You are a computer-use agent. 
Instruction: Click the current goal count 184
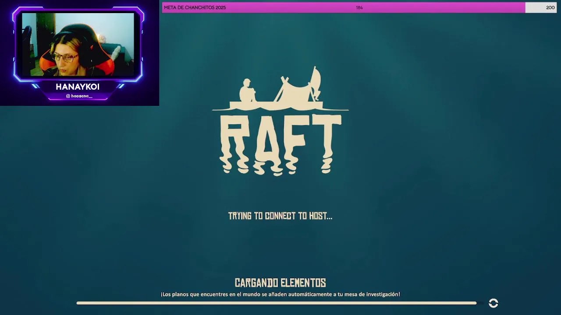359,7
